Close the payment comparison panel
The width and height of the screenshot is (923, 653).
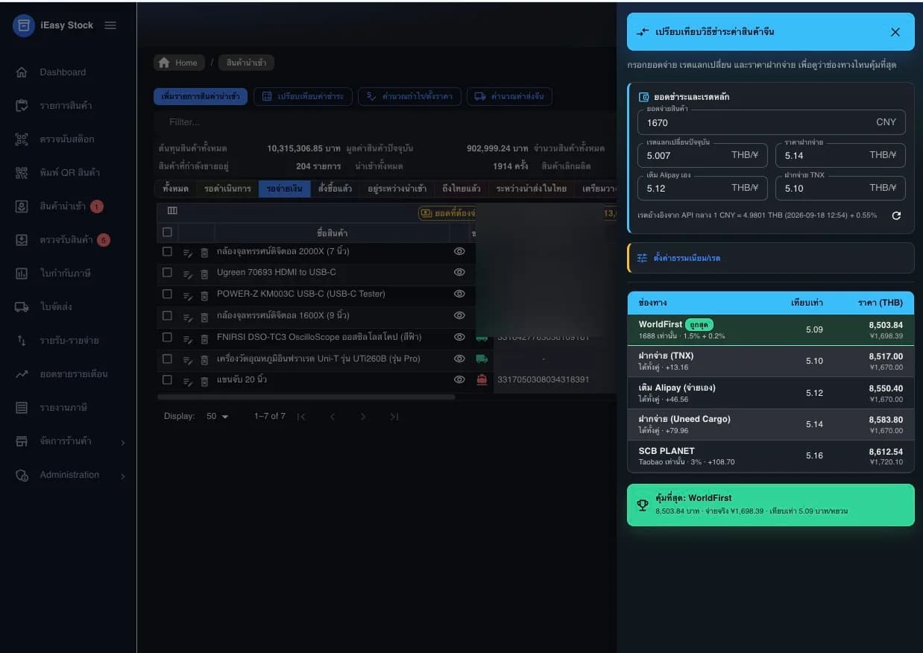click(x=895, y=32)
